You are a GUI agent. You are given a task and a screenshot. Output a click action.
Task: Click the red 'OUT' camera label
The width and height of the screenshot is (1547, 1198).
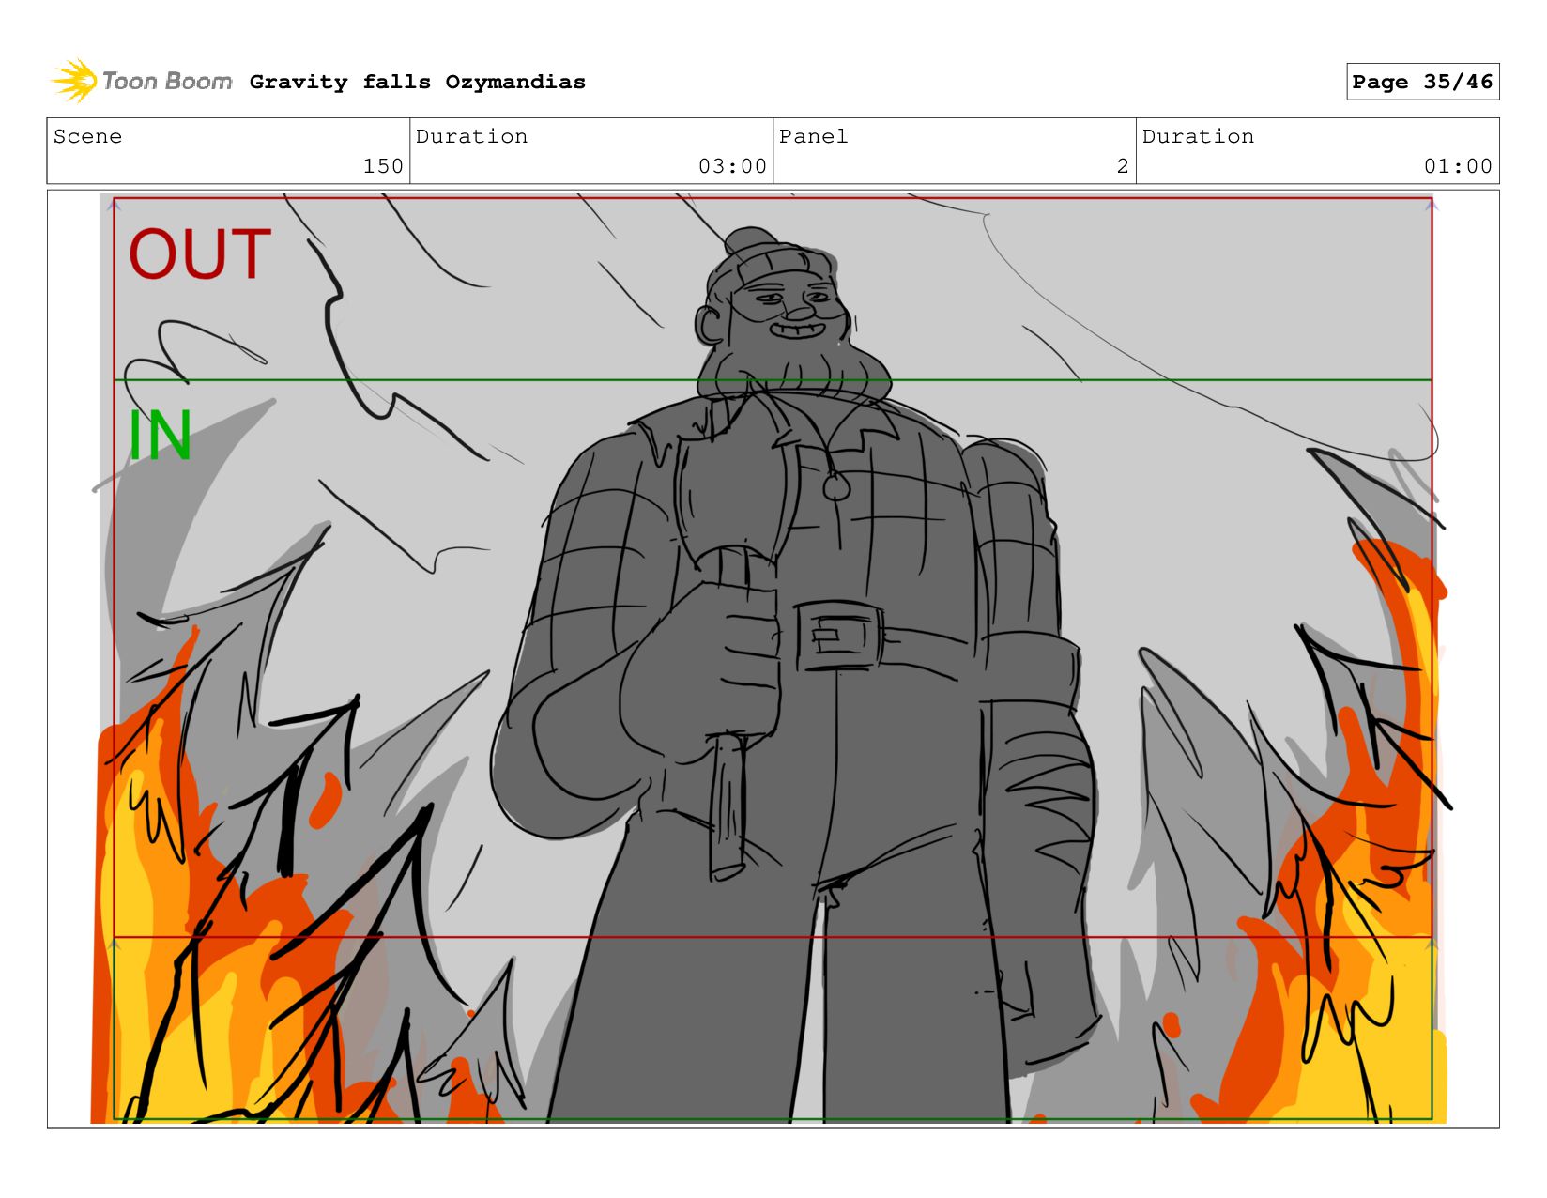[x=200, y=254]
